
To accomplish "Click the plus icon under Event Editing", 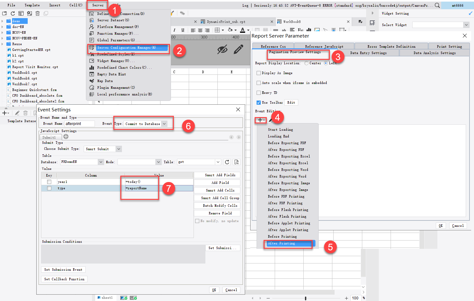I will 261,120.
